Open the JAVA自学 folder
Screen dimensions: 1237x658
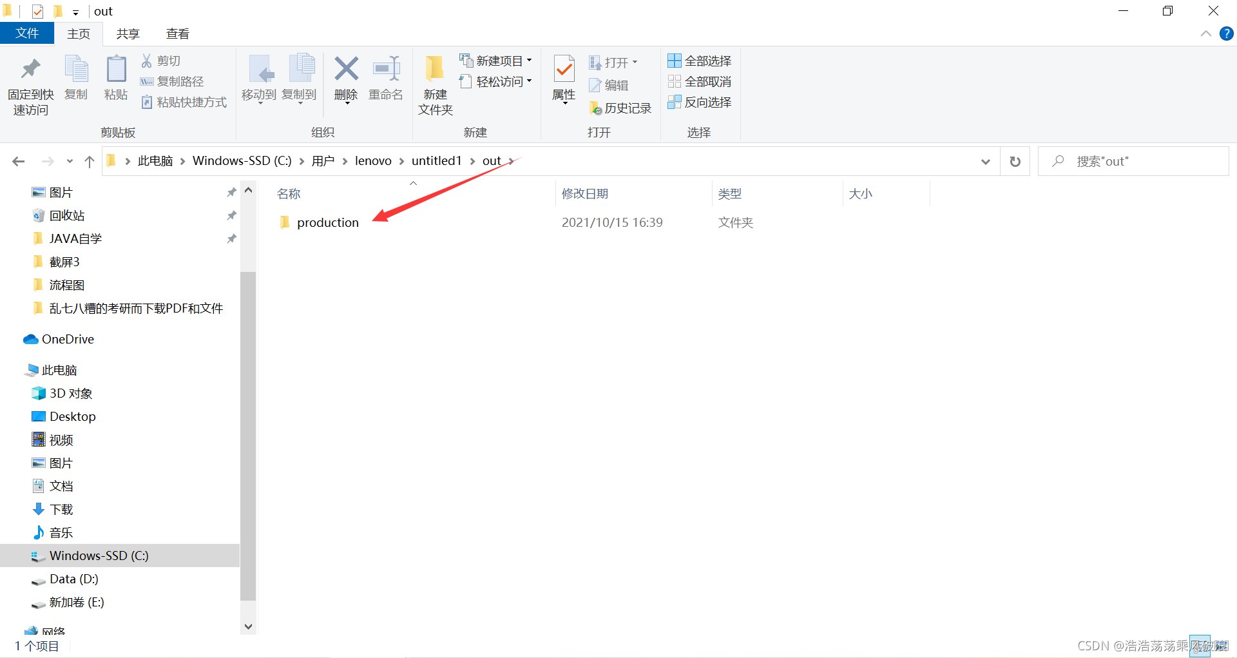pyautogui.click(x=75, y=238)
